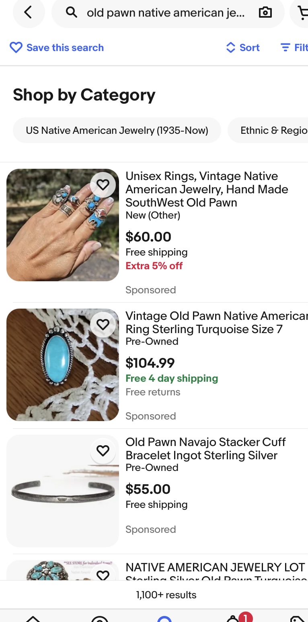Toggle heart on Navajo Stacker Cuff listing
308x622 pixels.
pos(103,450)
